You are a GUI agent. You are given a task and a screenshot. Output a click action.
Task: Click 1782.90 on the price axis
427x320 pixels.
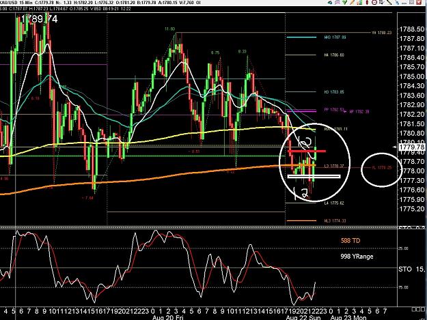coord(412,104)
